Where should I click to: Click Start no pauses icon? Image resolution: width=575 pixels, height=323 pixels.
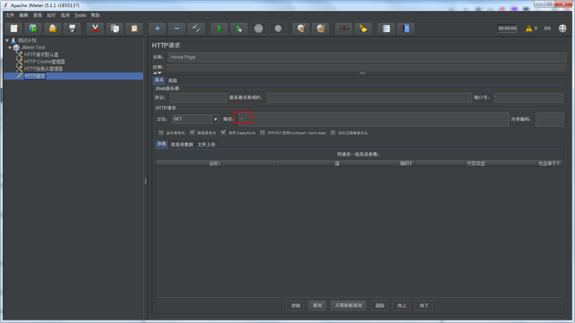[239, 28]
